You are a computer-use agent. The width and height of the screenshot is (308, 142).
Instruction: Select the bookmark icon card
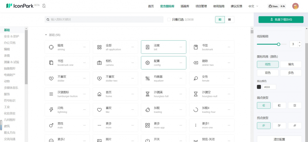tap(212, 47)
